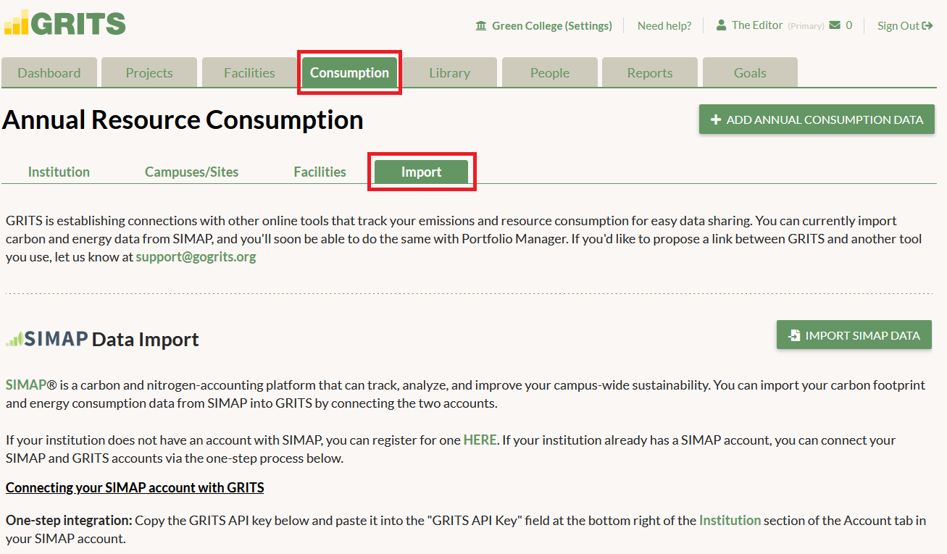The height and width of the screenshot is (554, 947).
Task: Click the 'One-step integration:' bold text
Action: tap(69, 520)
